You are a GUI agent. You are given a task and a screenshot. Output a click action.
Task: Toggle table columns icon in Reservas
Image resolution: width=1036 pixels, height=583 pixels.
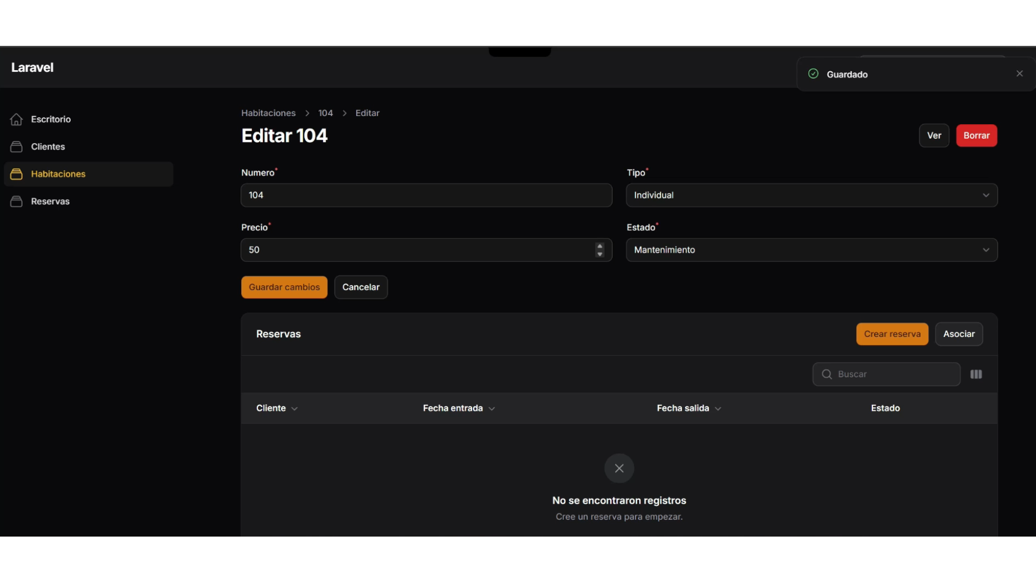[x=976, y=374]
